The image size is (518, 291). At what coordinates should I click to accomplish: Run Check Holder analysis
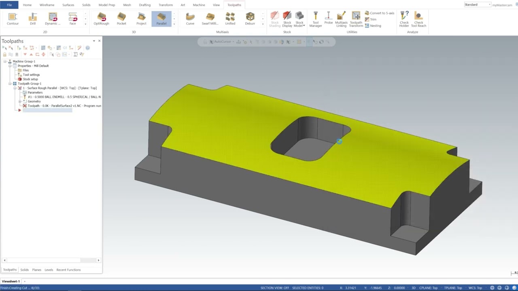click(404, 19)
